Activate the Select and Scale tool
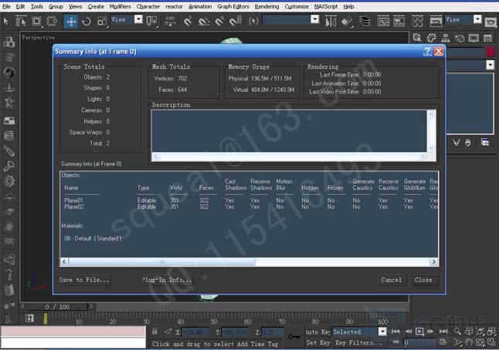This screenshot has width=499, height=350. click(x=102, y=22)
